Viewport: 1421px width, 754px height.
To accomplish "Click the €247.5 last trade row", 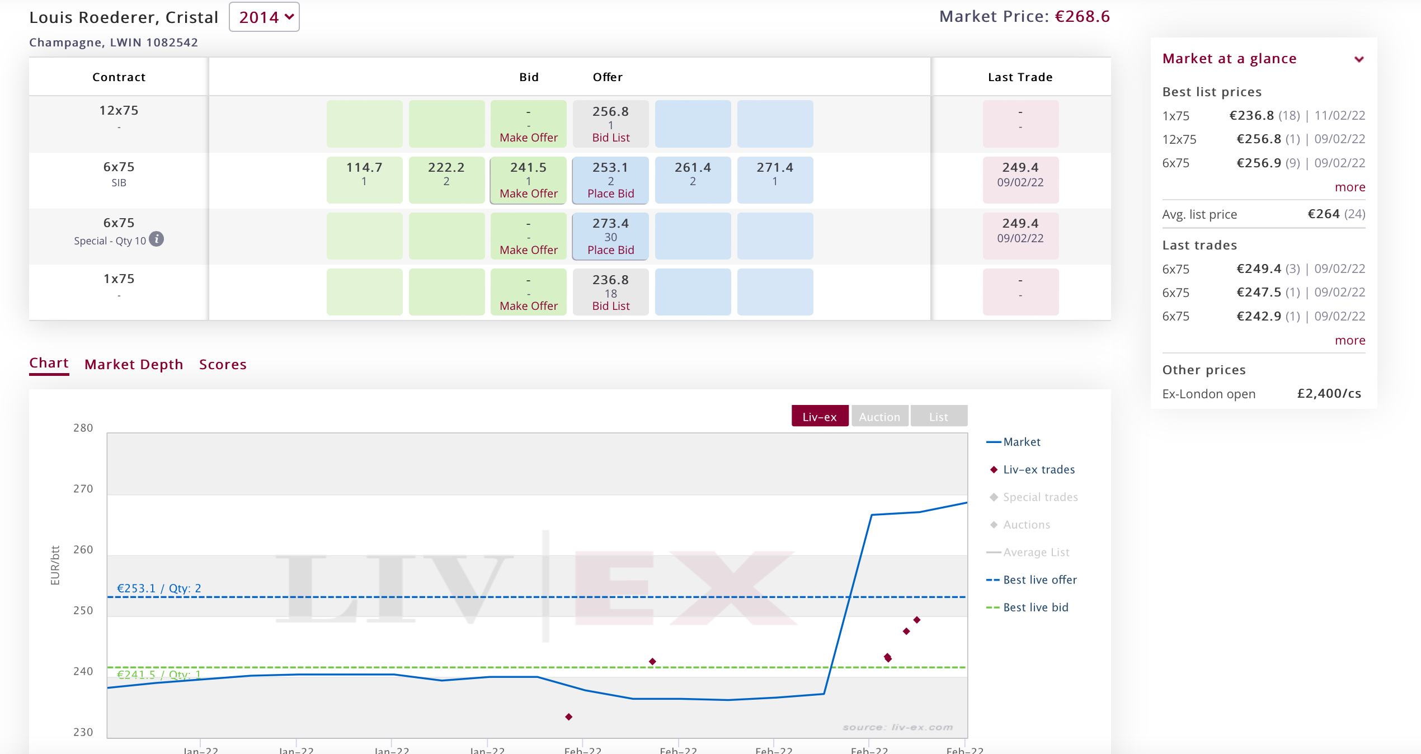I will click(1264, 293).
